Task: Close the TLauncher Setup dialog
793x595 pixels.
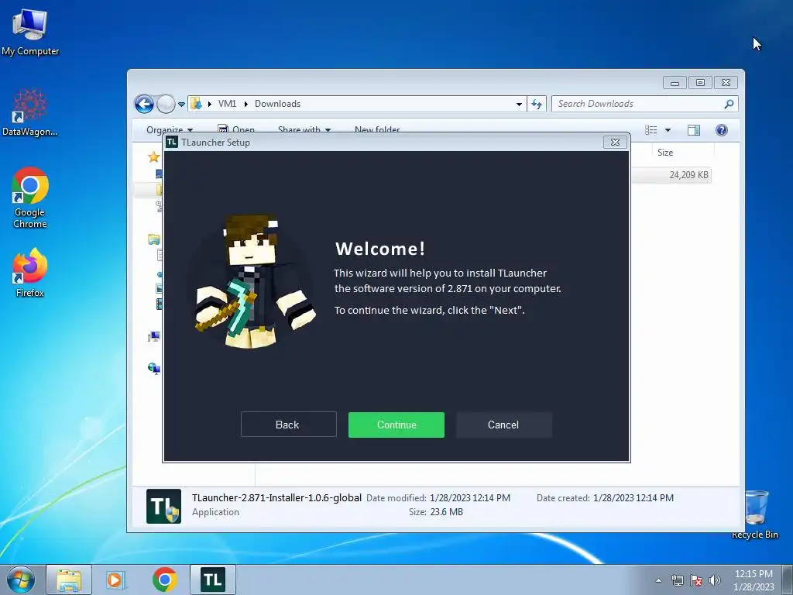Action: tap(615, 143)
